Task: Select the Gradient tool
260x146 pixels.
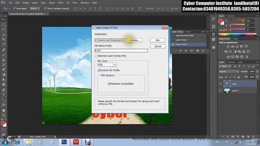Action: (x=4, y=75)
